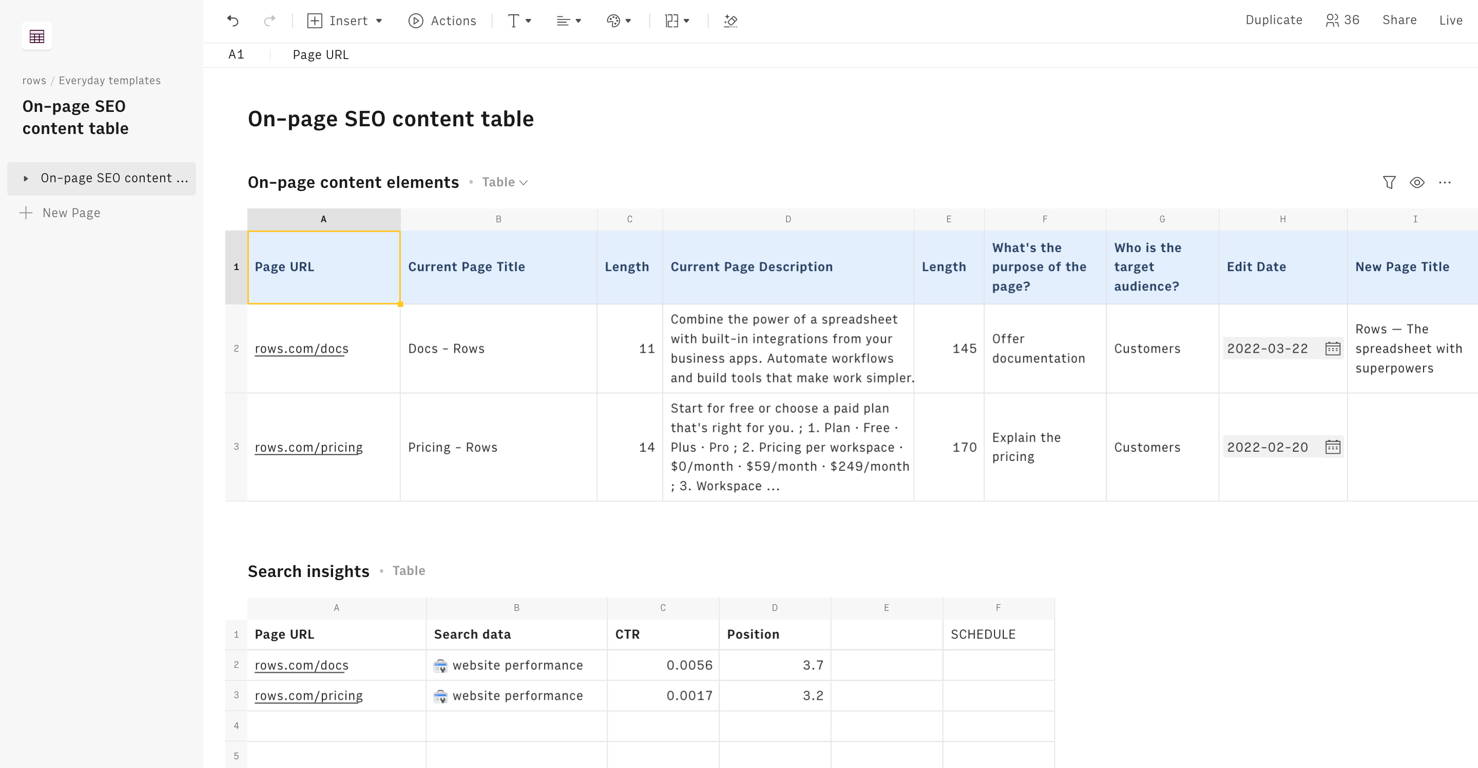Image resolution: width=1478 pixels, height=768 pixels.
Task: Click the undo arrow icon
Action: [x=232, y=21]
